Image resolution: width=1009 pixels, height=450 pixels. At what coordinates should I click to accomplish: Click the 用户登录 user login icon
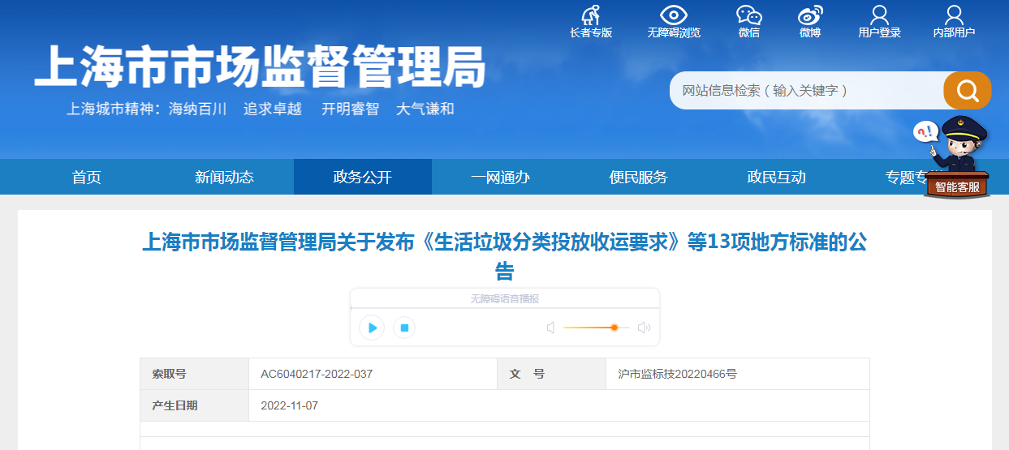(x=879, y=15)
